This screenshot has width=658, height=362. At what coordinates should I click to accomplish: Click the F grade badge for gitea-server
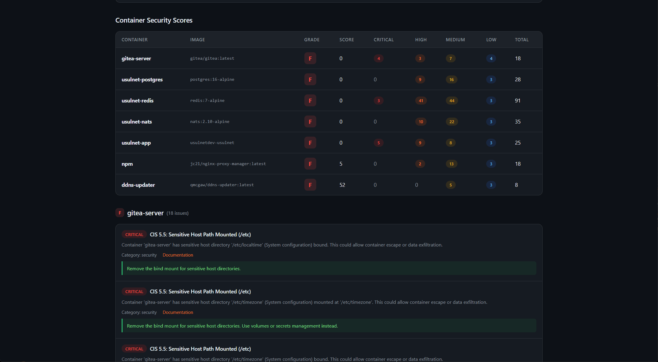click(x=310, y=58)
